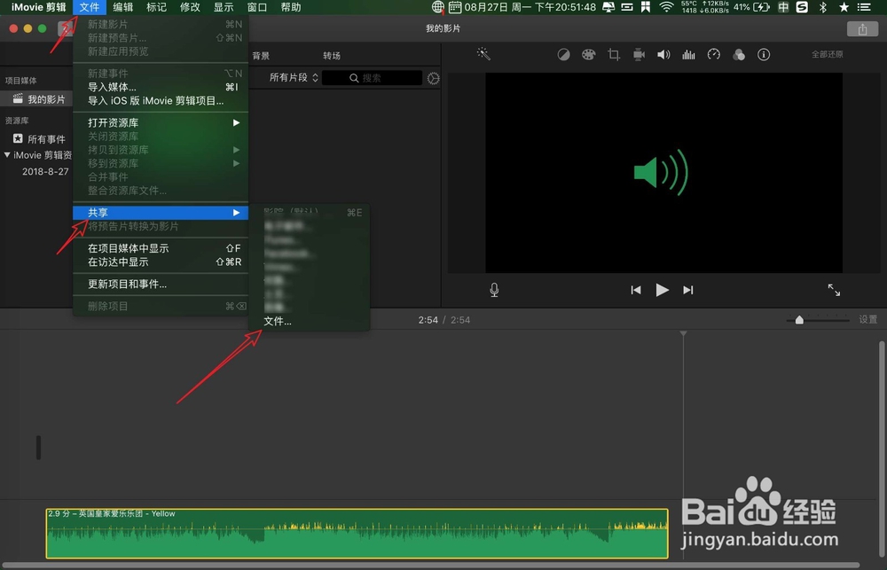887x570 pixels.
Task: Open the color correction palette tool
Action: [x=588, y=54]
